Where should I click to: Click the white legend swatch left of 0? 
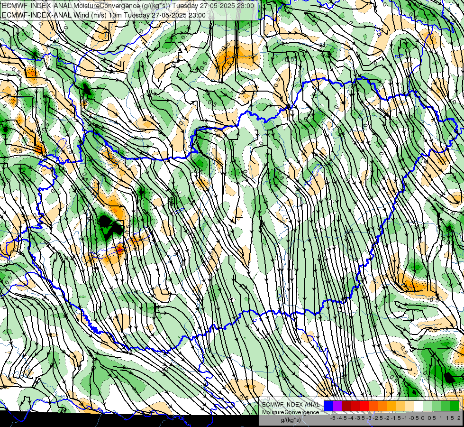click(x=419, y=406)
